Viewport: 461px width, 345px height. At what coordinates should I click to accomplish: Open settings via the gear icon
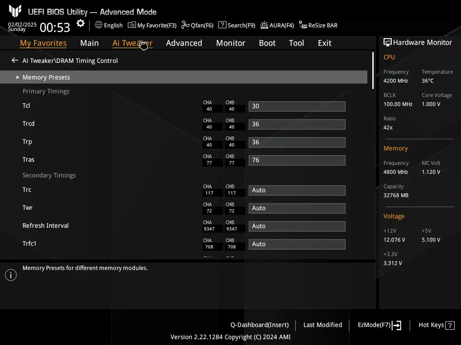click(x=80, y=23)
